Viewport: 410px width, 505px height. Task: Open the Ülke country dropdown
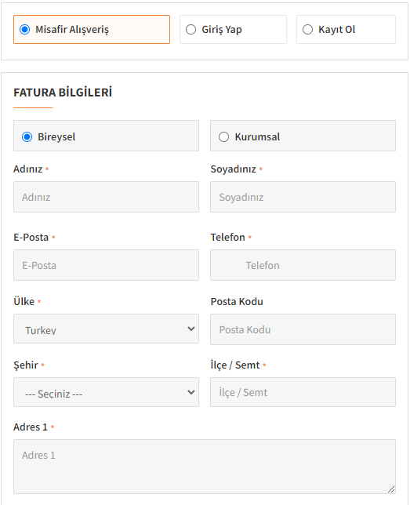click(x=106, y=329)
